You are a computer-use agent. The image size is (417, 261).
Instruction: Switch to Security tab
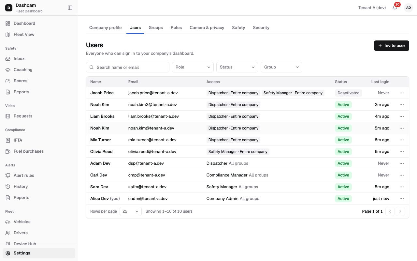point(261,28)
